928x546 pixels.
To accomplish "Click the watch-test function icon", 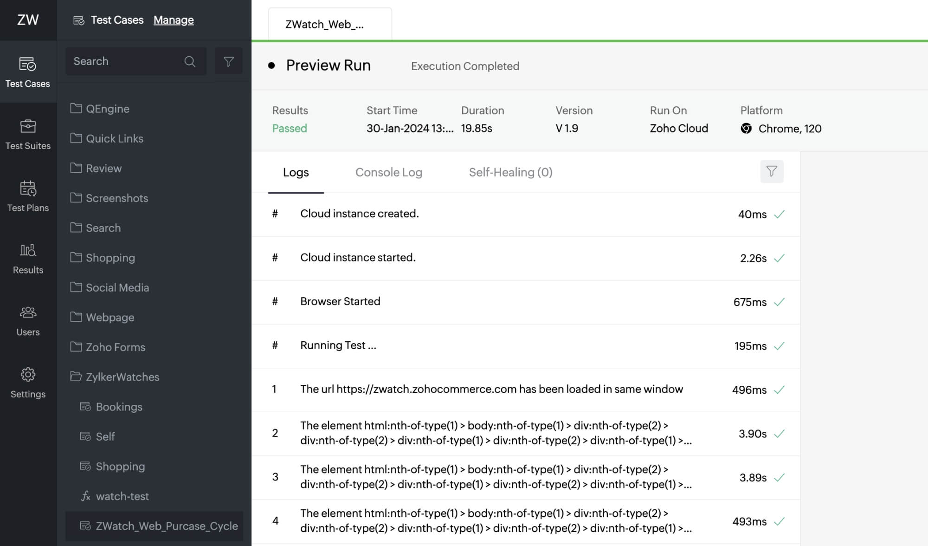I will click(x=85, y=496).
